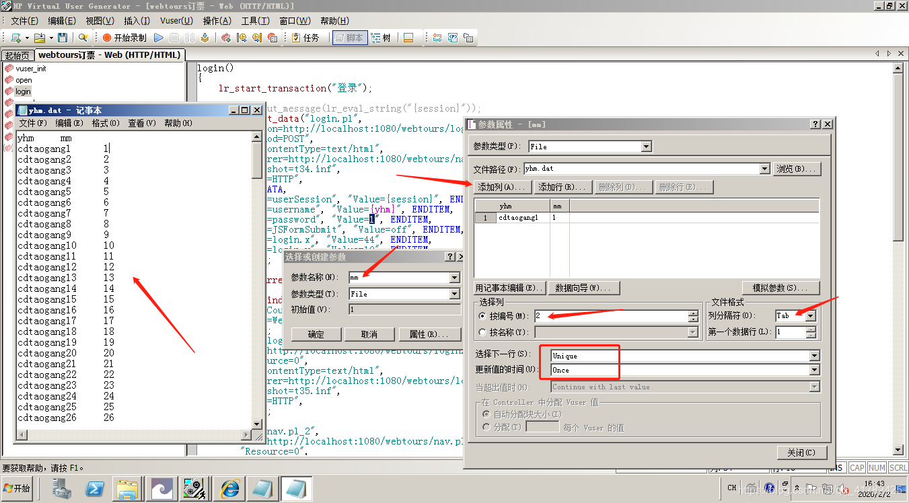Click the 模拟参数(S)... button
The width and height of the screenshot is (909, 503).
(x=780, y=288)
